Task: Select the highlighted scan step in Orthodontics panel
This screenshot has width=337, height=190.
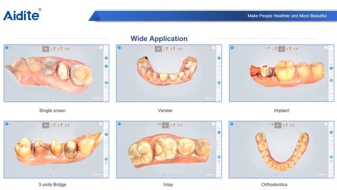Action: tap(278, 125)
